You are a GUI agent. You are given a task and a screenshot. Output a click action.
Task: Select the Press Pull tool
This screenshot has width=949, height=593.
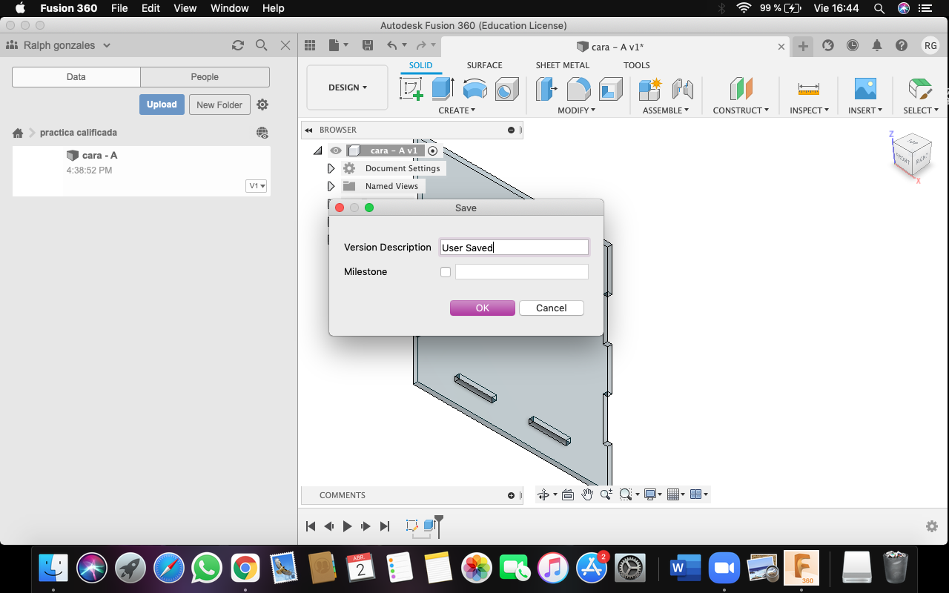pyautogui.click(x=546, y=89)
